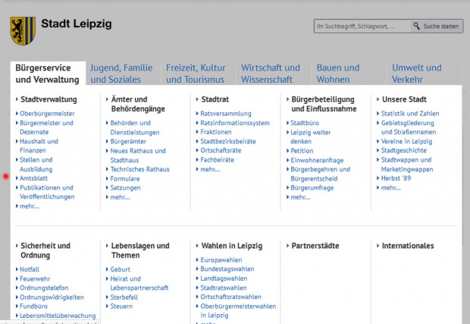
Task: Open the Fraktionen link
Action: coord(216,132)
